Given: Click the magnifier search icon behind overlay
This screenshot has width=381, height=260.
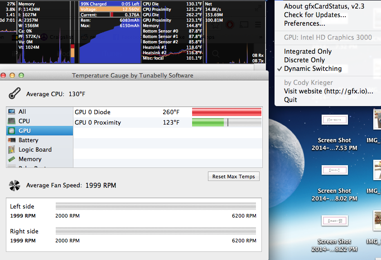Looking at the screenshot, I should (x=216, y=54).
